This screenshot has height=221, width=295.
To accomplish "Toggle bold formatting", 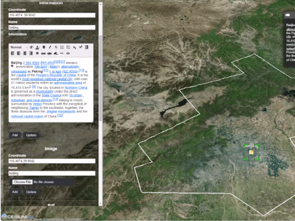I will [44, 47].
